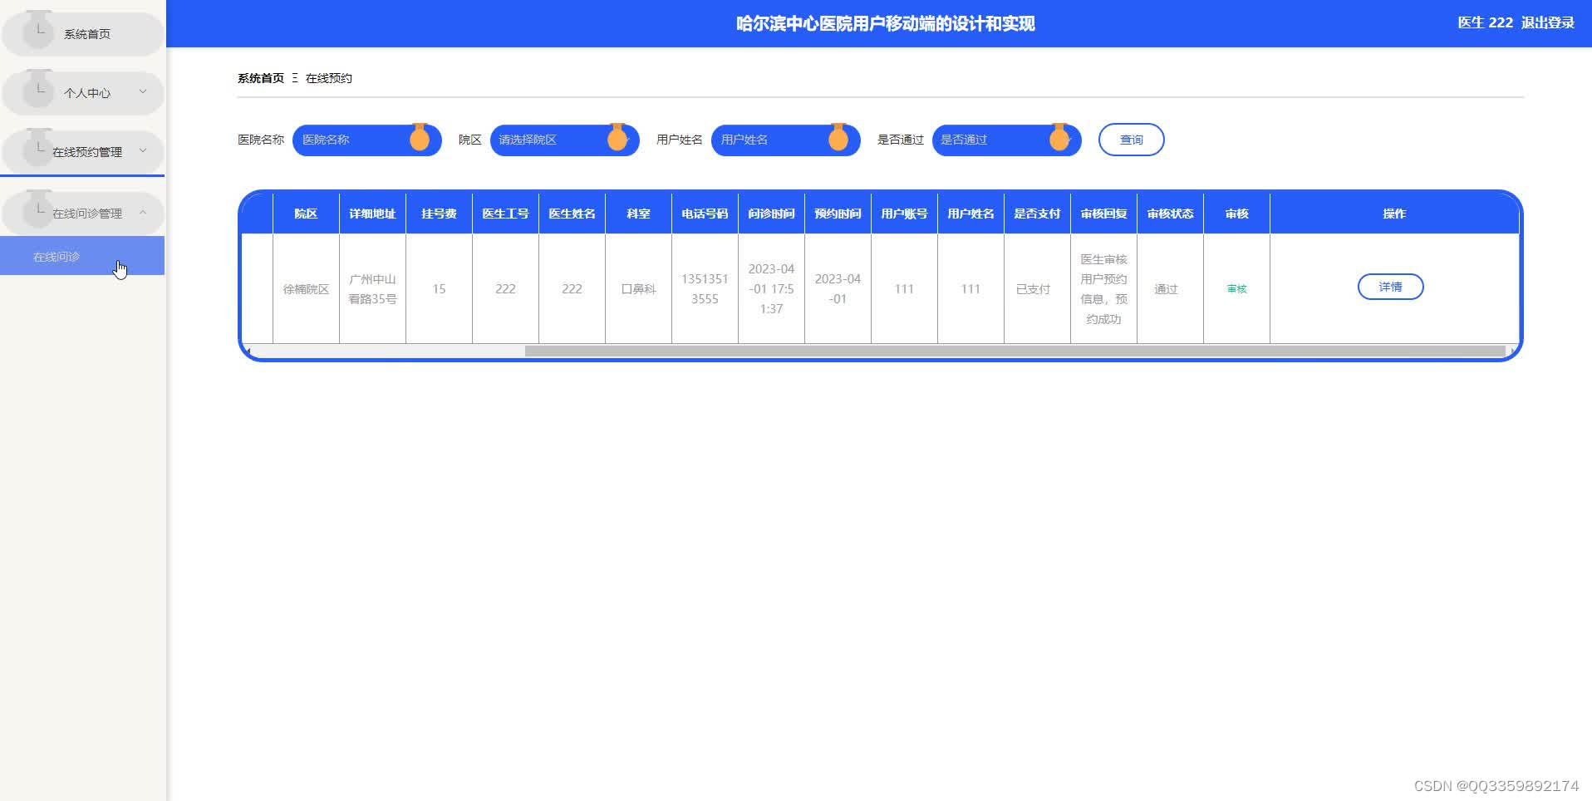The width and height of the screenshot is (1592, 801).
Task: Click the 111 cell under 用户账号
Action: click(x=904, y=289)
